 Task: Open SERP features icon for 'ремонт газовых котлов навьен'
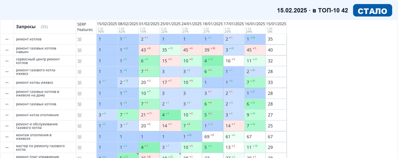79,50
